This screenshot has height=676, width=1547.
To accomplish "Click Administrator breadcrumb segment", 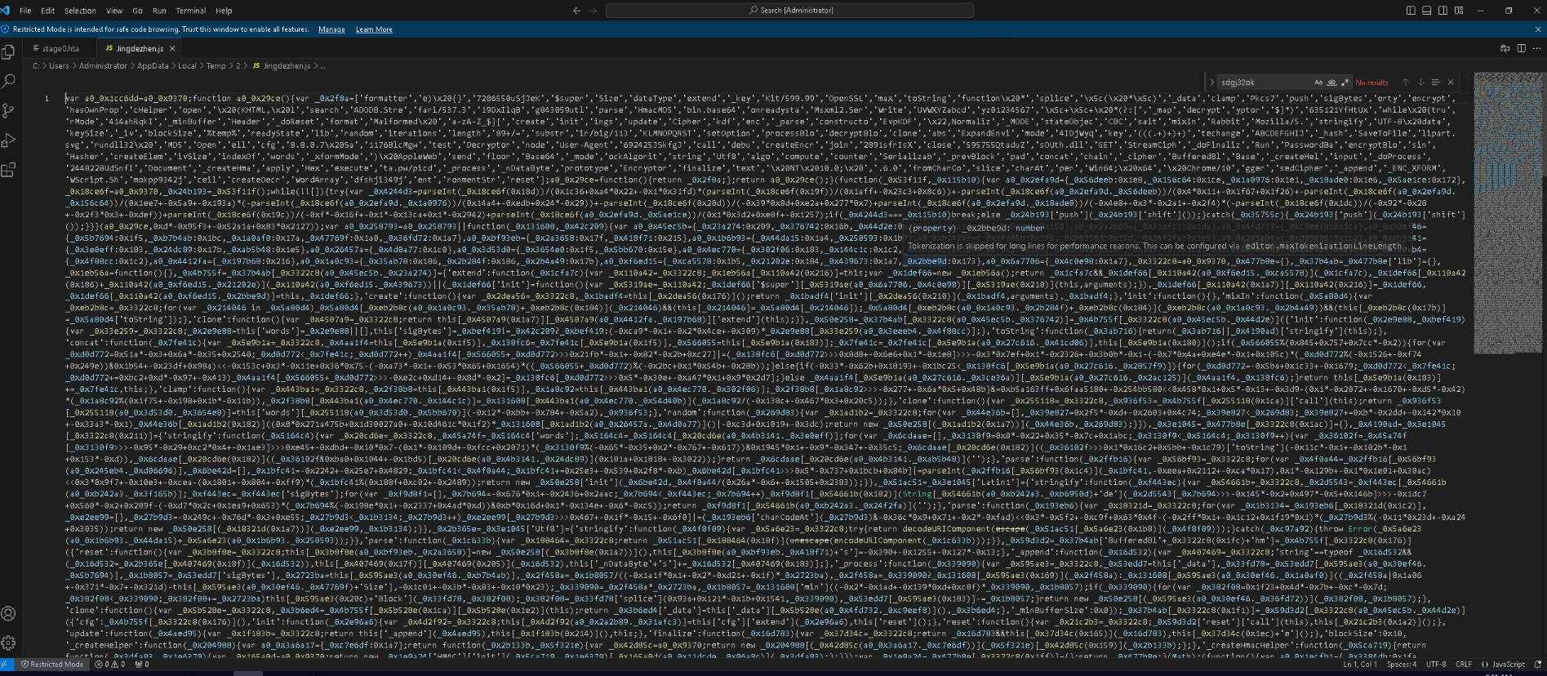I will [x=103, y=66].
